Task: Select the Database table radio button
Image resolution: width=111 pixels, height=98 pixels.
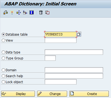Action: click(3, 35)
